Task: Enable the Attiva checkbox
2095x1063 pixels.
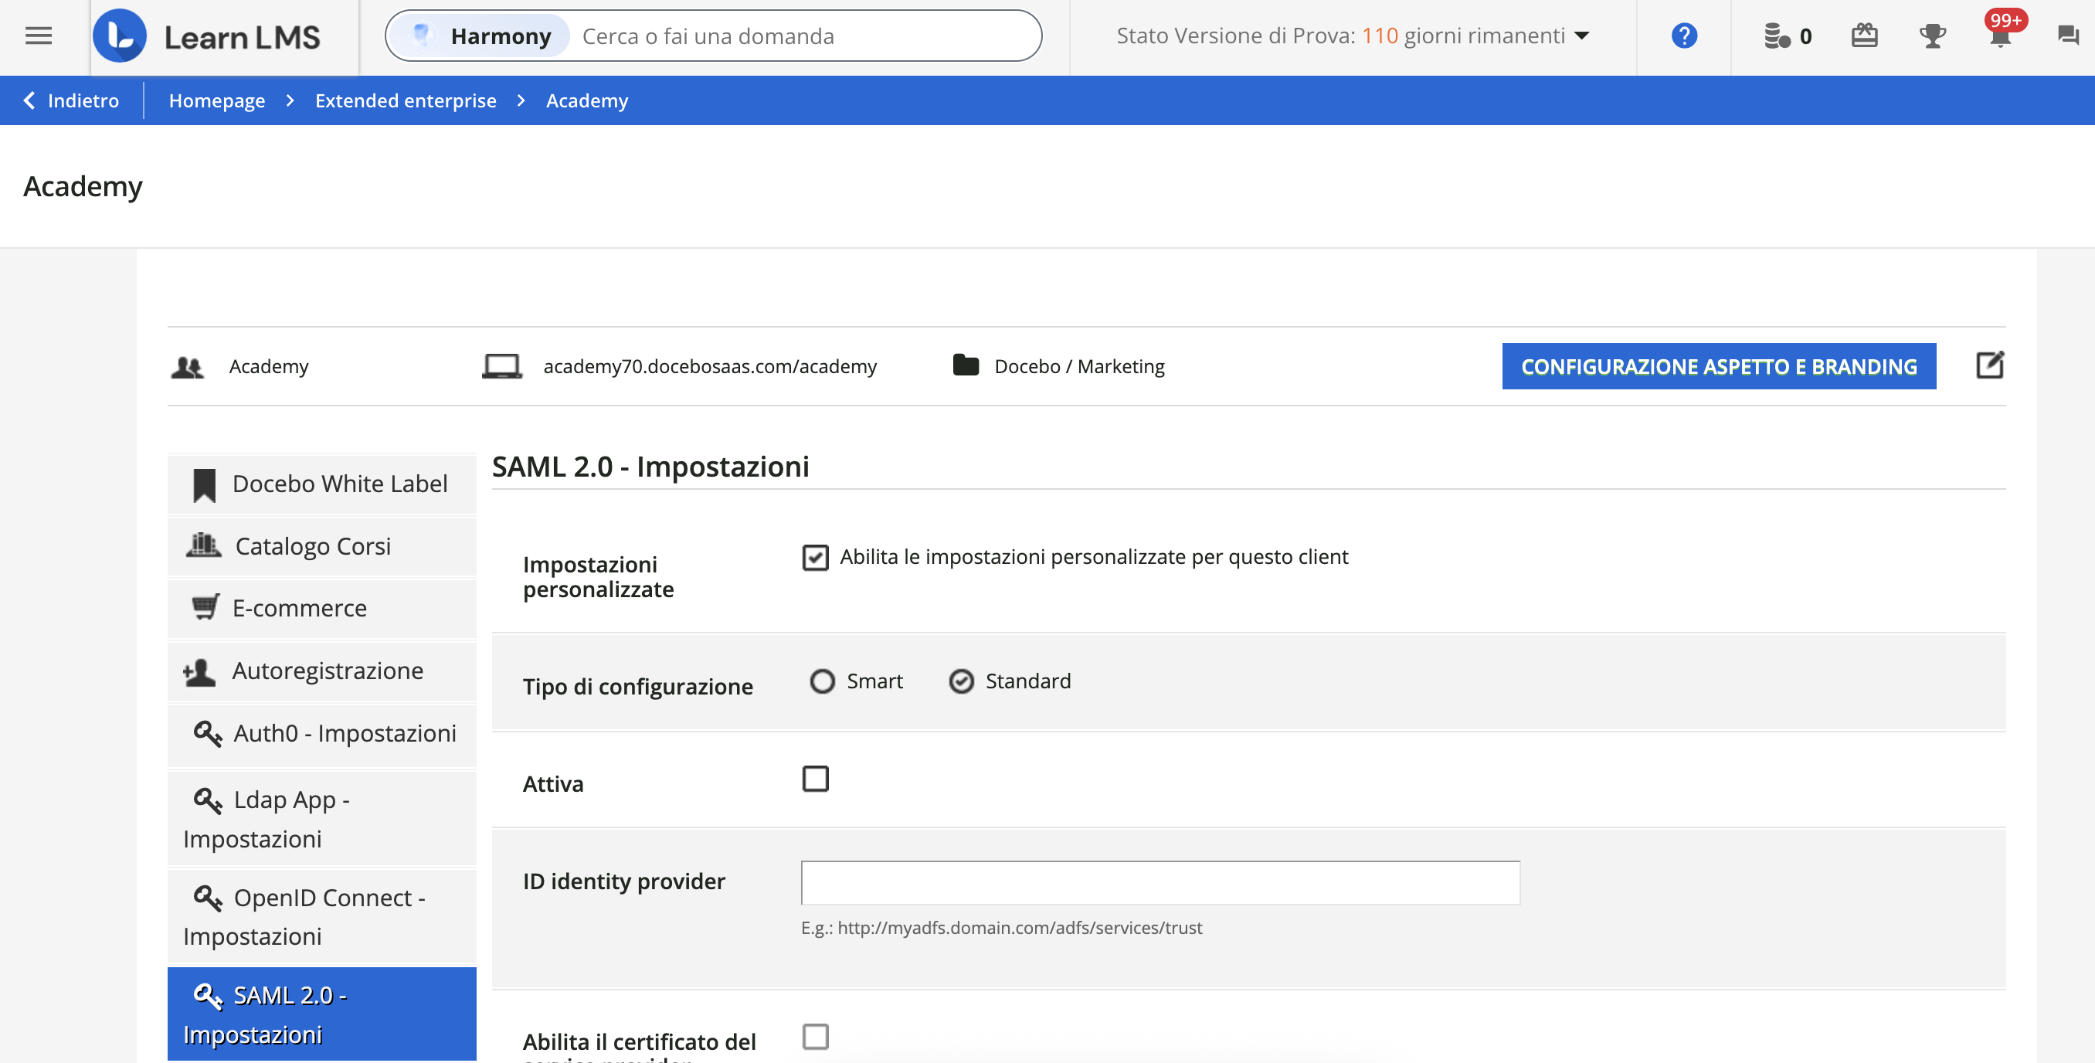Action: [x=816, y=779]
